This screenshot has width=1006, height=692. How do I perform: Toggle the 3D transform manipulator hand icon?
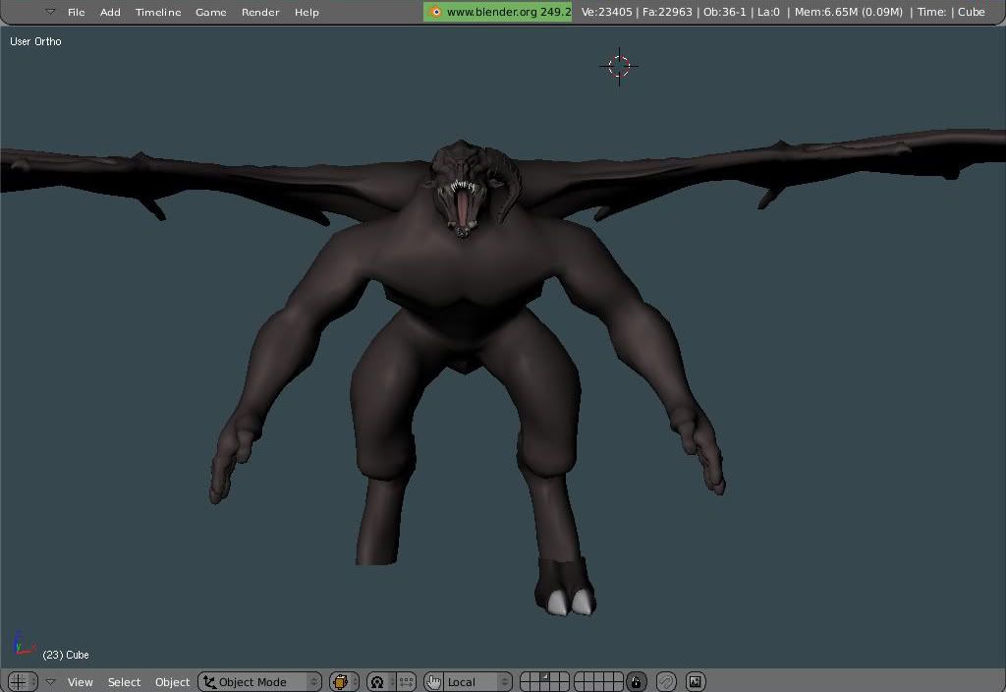pos(433,681)
